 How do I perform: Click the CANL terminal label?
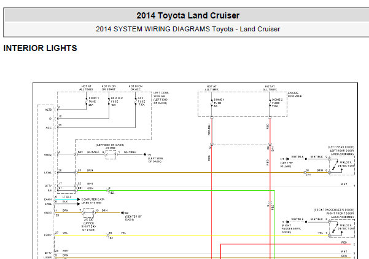click(48, 204)
